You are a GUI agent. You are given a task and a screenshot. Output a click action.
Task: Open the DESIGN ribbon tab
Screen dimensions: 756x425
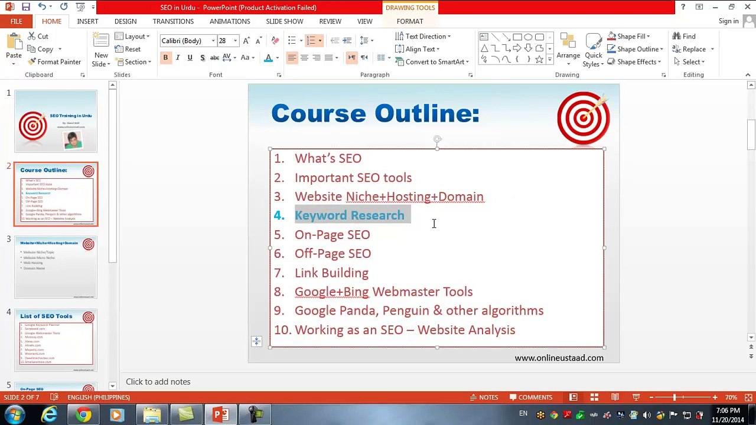tap(125, 21)
